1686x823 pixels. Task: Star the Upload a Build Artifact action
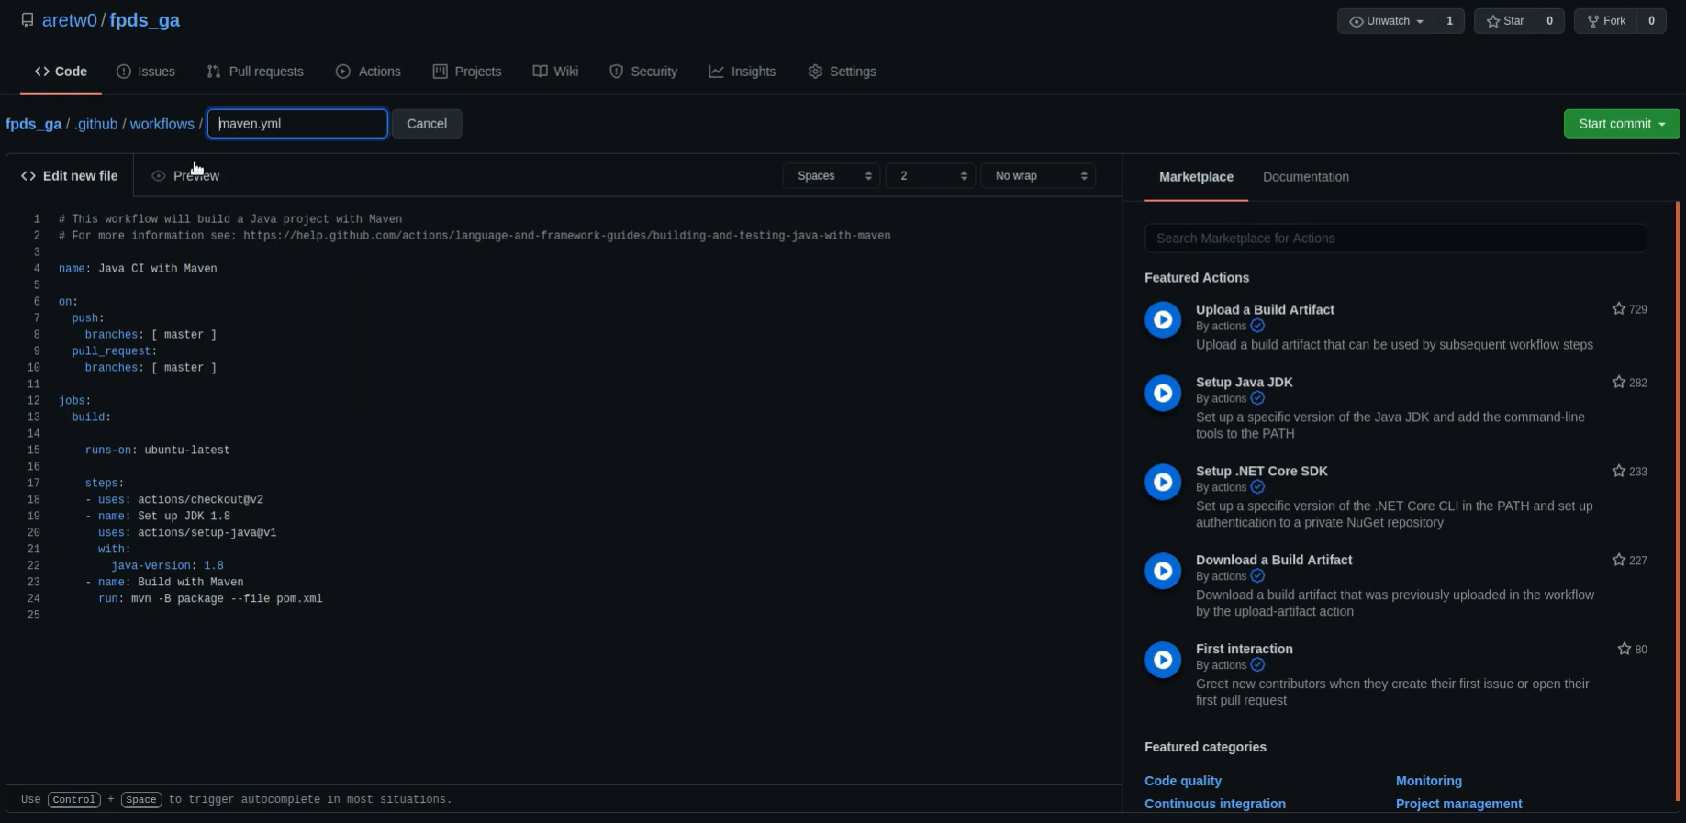[1619, 309]
